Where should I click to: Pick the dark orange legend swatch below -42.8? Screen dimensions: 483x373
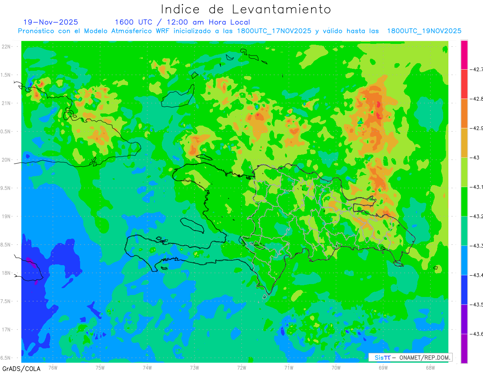(x=464, y=113)
